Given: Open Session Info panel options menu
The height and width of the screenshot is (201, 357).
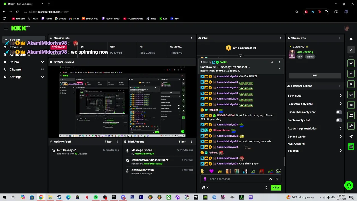Looking at the screenshot, I should pos(191,38).
